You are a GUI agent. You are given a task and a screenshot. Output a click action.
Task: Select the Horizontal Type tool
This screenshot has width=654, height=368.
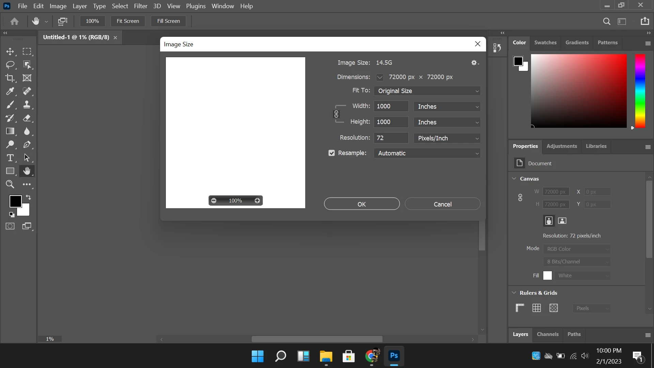[10, 158]
